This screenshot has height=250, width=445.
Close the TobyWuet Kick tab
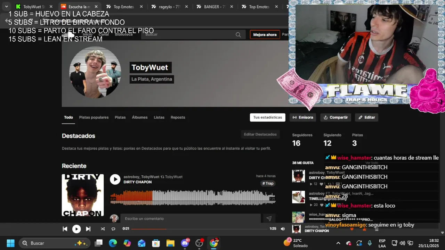pos(51,7)
